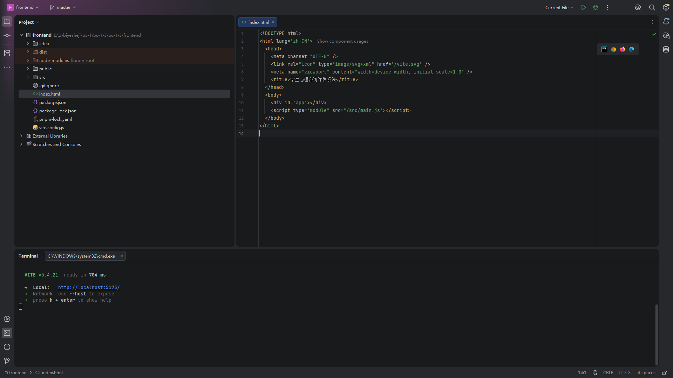Open the Problems tool window
Viewport: 673px width, 378px height.
[7, 347]
